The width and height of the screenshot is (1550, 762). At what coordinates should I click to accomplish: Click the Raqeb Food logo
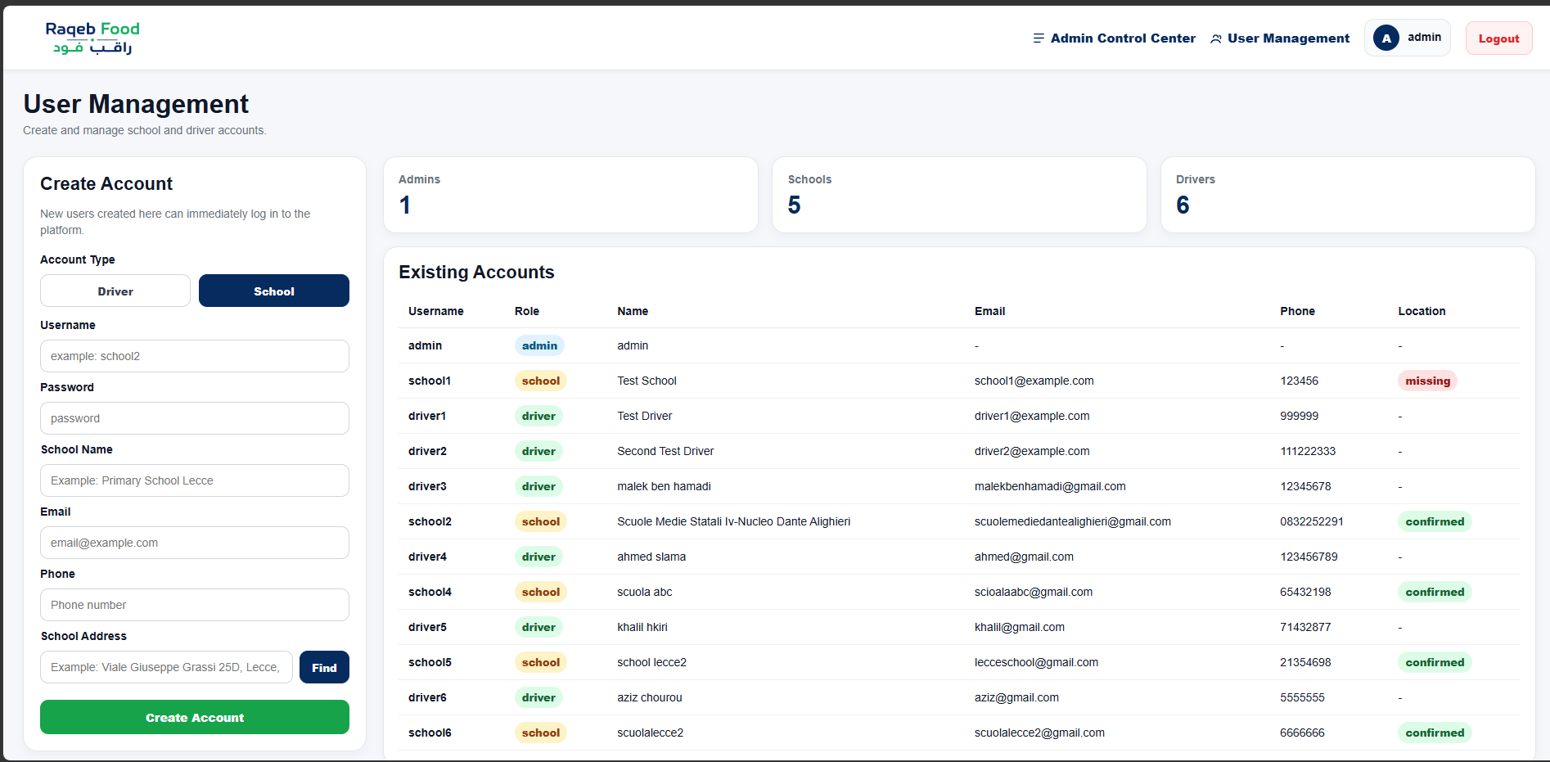92,38
